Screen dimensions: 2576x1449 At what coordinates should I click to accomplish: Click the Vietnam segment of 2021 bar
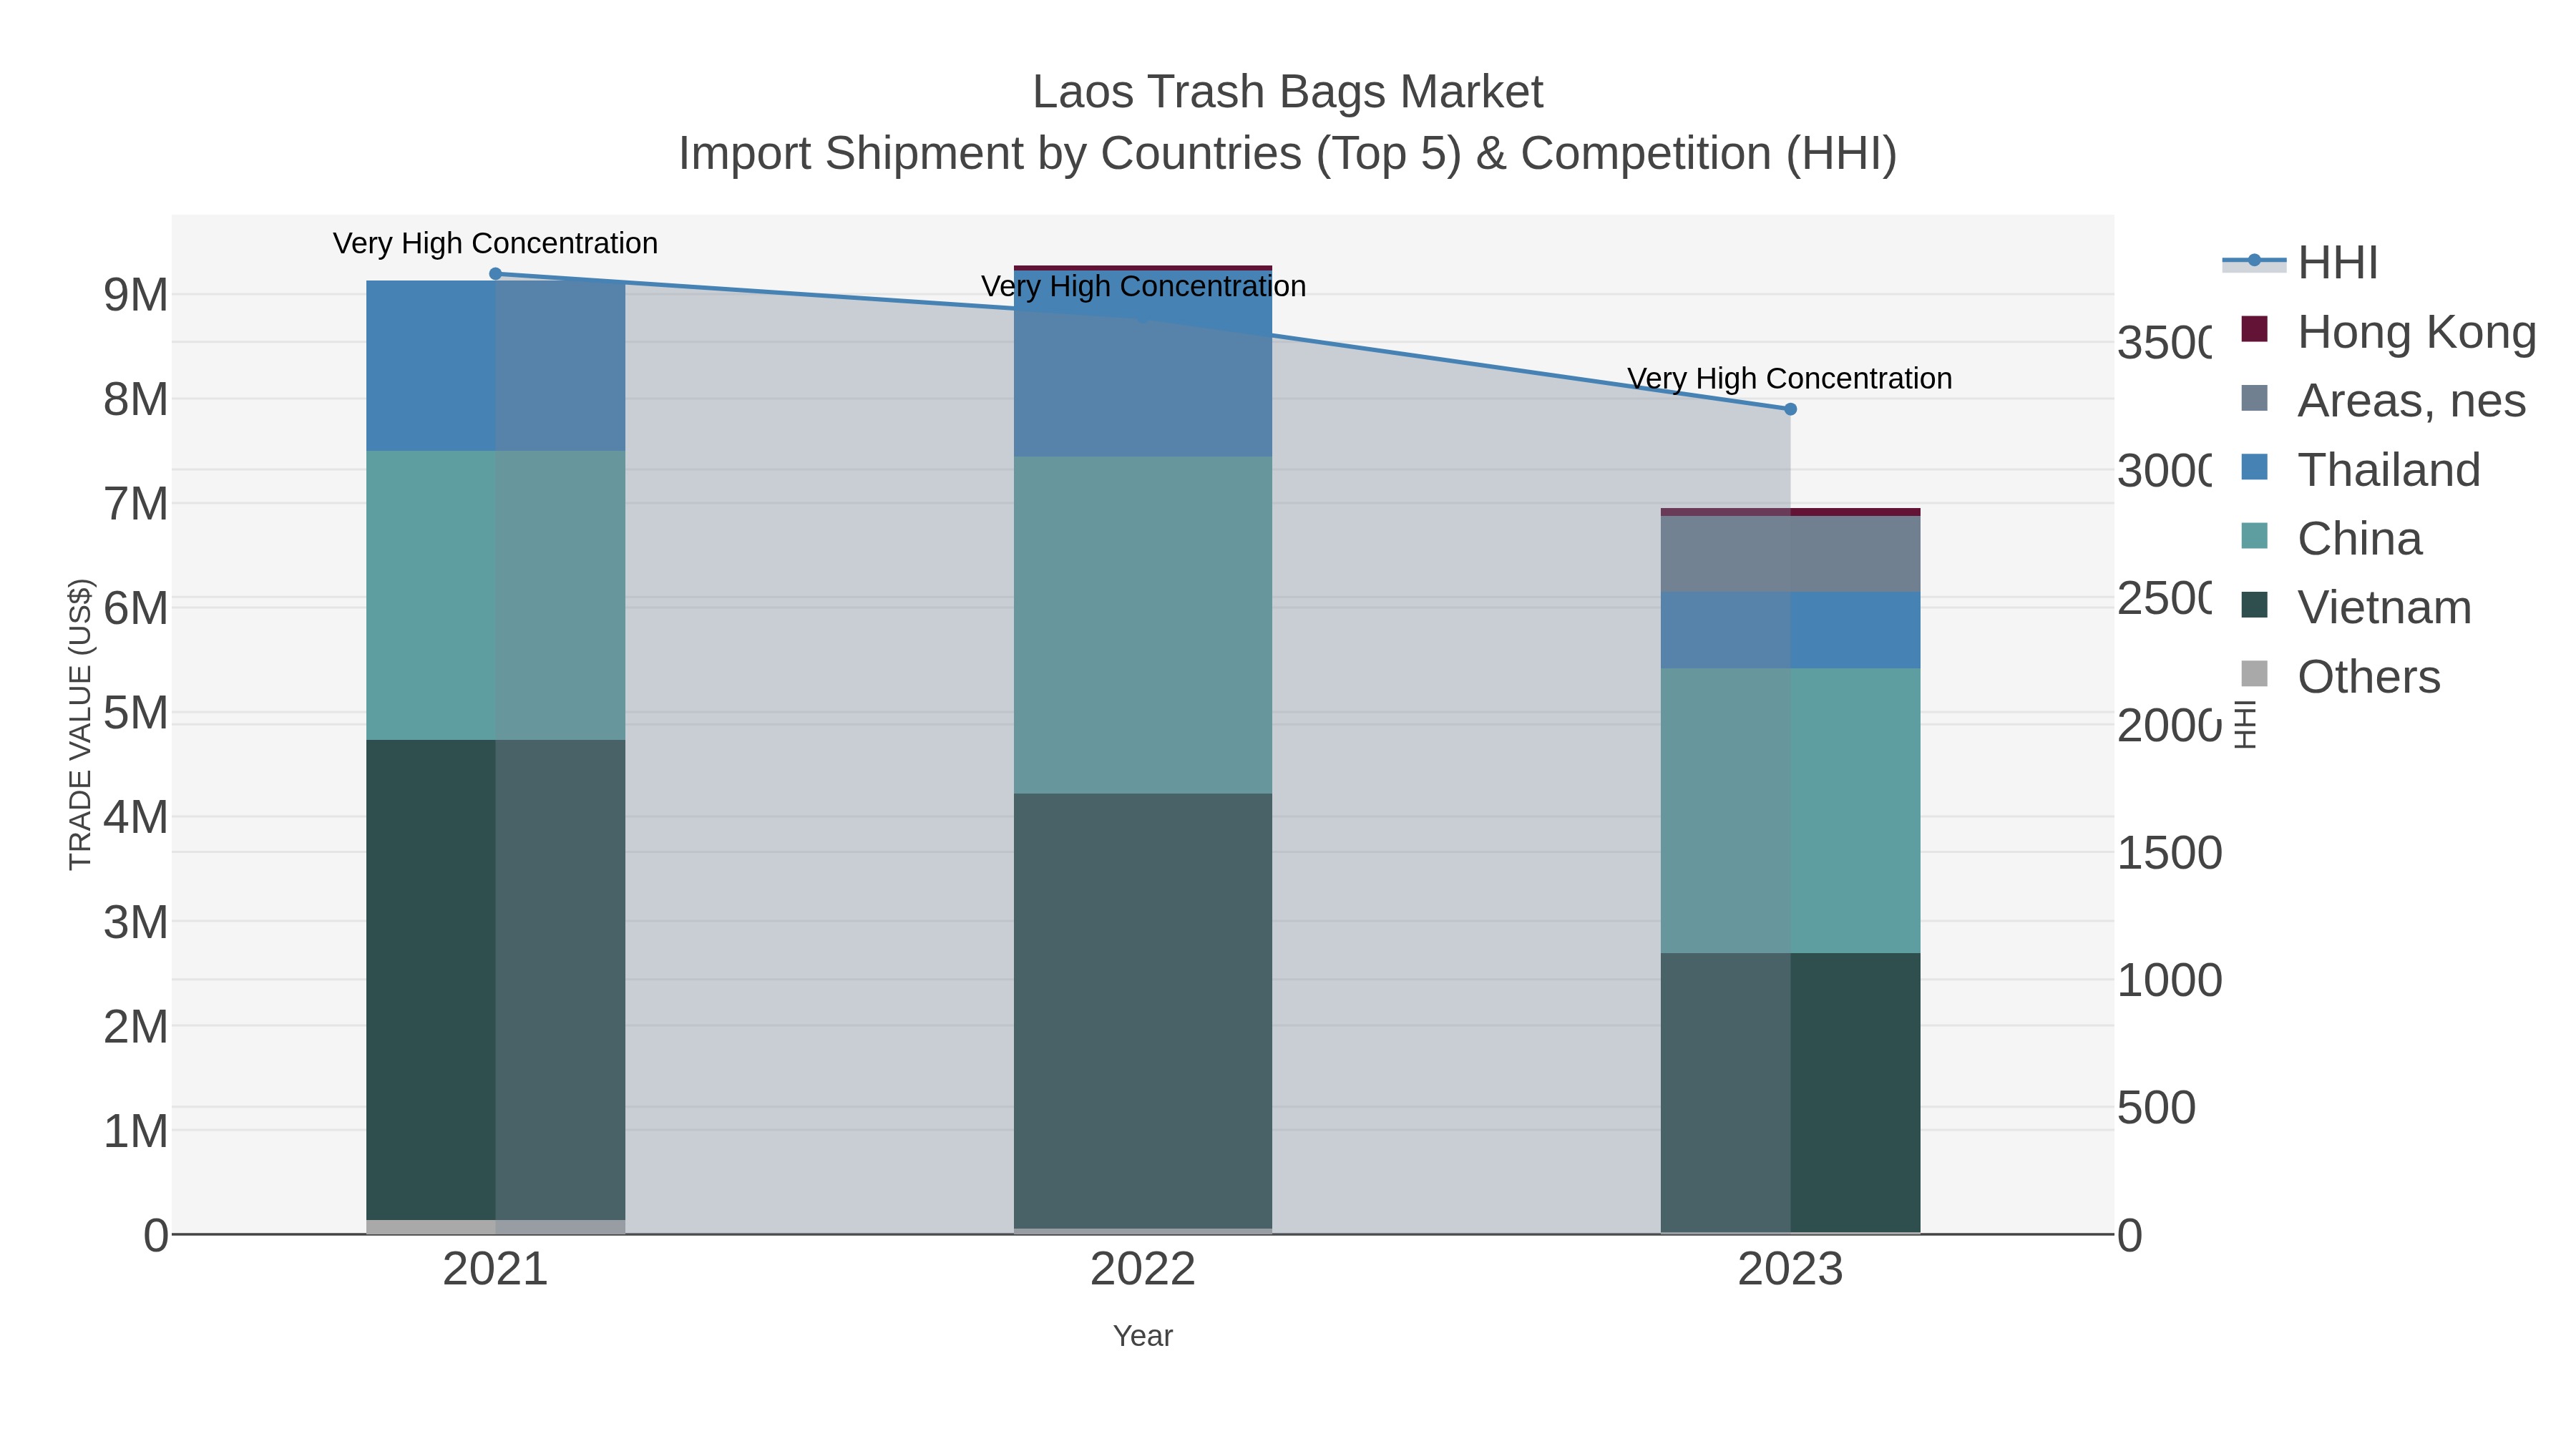[495, 979]
